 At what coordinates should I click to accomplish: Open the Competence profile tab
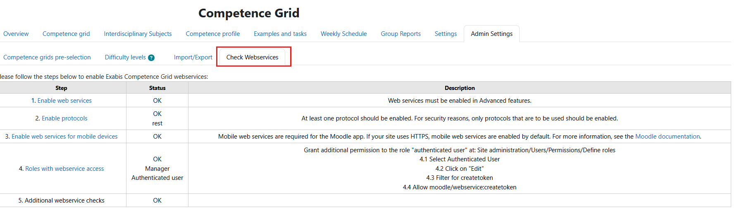(x=212, y=34)
